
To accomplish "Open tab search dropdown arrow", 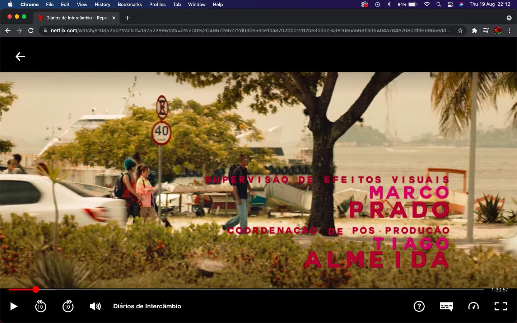I will [x=509, y=18].
